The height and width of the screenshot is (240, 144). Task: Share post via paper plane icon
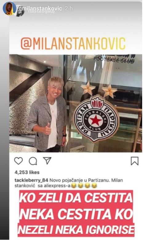[47, 161]
